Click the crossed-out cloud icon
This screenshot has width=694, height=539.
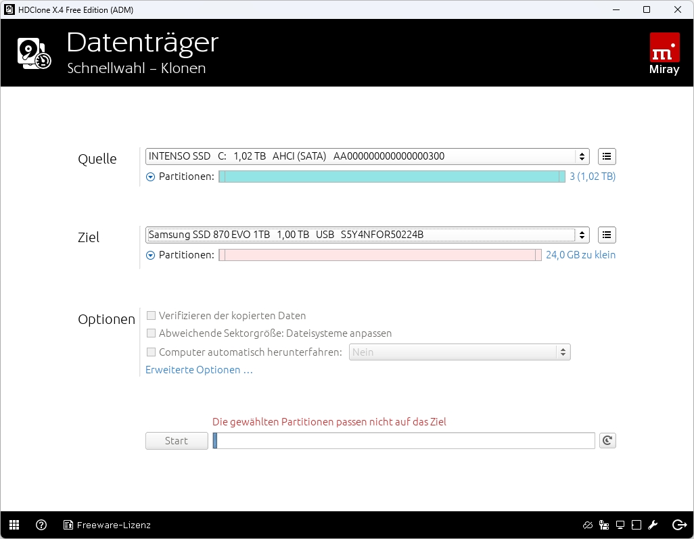[587, 525]
